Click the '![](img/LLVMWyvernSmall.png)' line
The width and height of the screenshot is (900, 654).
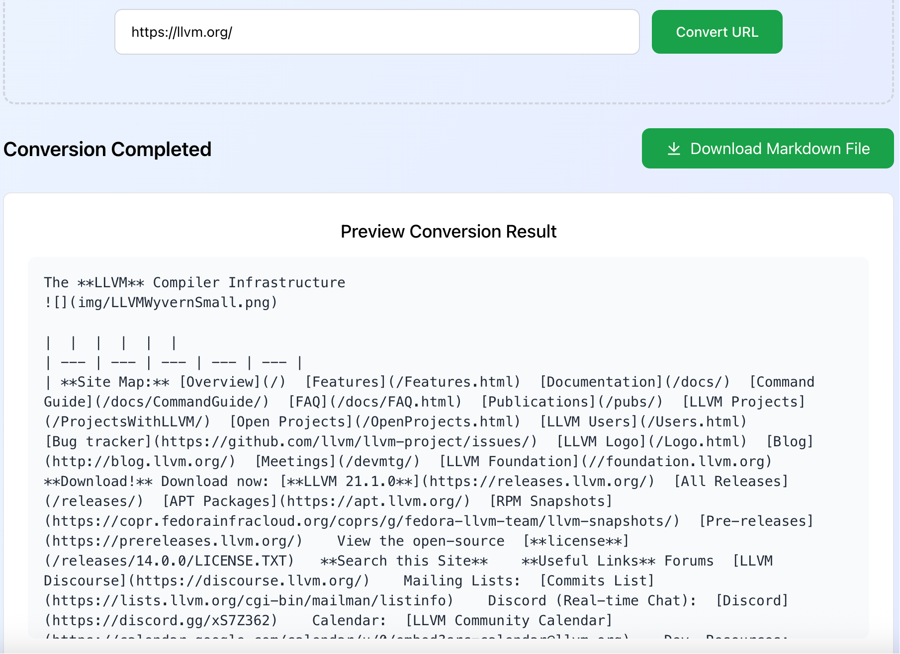click(x=161, y=302)
